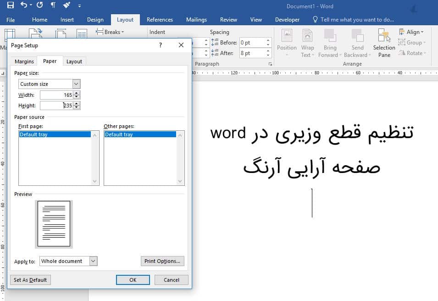Toggle paragraph marks display
Image resolution: width=438 pixels, height=301 pixels.
point(53,5)
